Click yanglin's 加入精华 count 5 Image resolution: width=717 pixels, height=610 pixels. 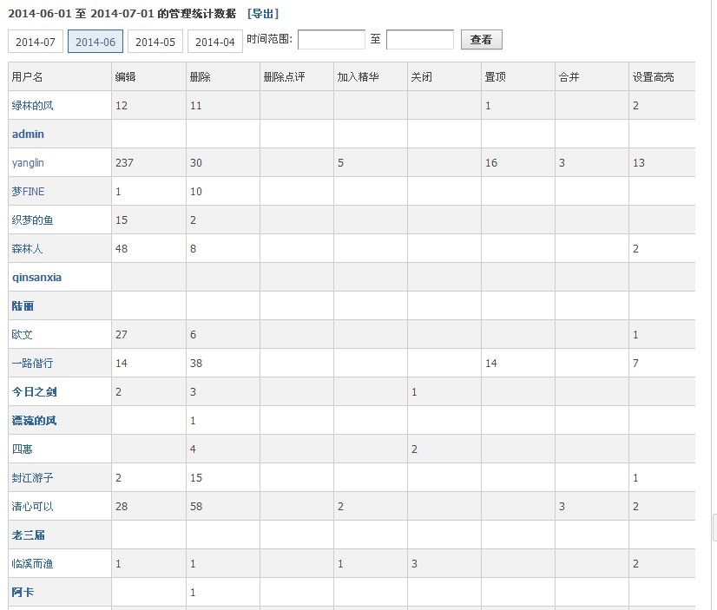[340, 162]
